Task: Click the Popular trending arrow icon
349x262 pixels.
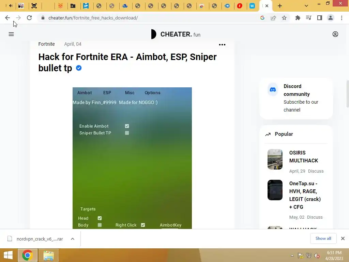Action: pyautogui.click(x=268, y=134)
